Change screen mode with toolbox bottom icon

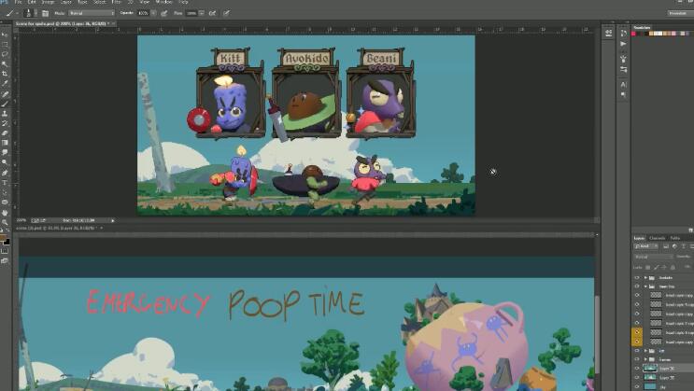click(5, 261)
